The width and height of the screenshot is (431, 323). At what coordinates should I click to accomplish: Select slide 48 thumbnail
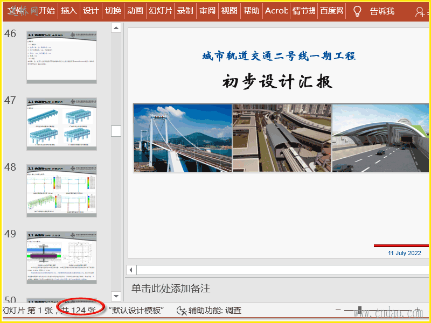(x=61, y=191)
